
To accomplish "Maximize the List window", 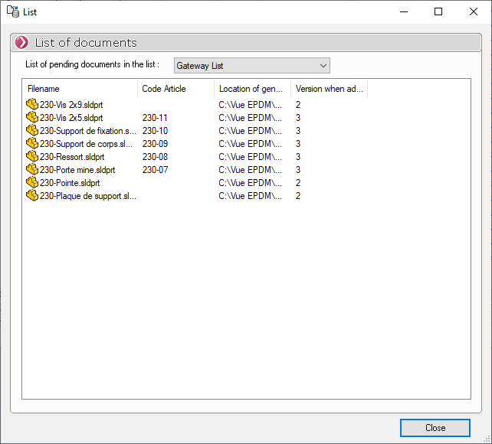I will [438, 11].
